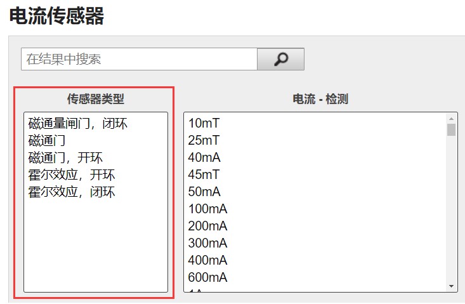Click the magnifying glass search icon
The height and width of the screenshot is (304, 465).
tap(280, 59)
